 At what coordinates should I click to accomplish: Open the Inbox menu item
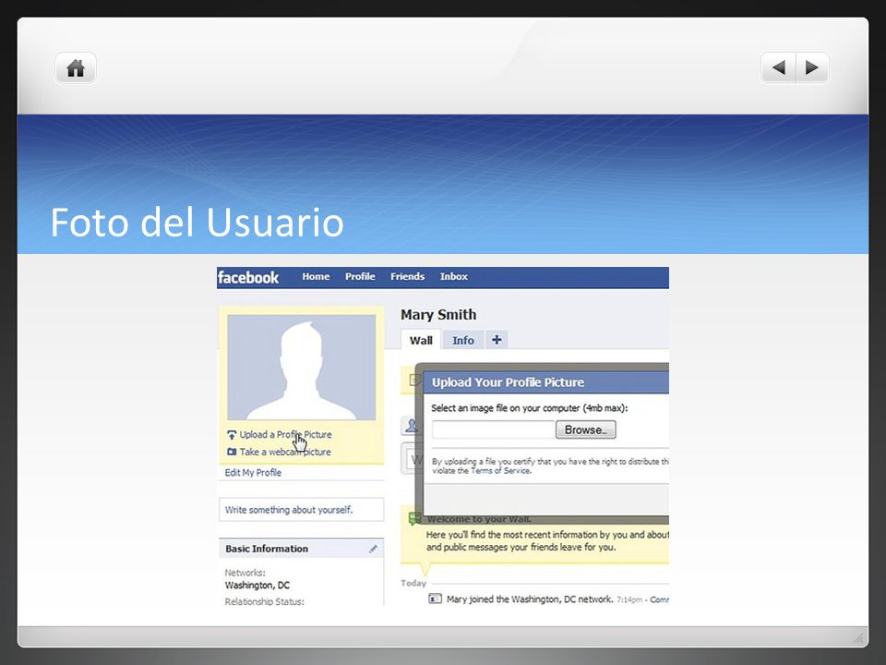(454, 276)
